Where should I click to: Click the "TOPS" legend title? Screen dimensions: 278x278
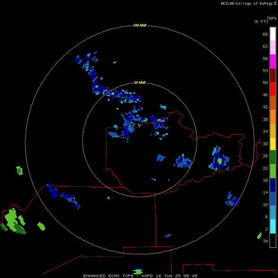tap(272, 19)
